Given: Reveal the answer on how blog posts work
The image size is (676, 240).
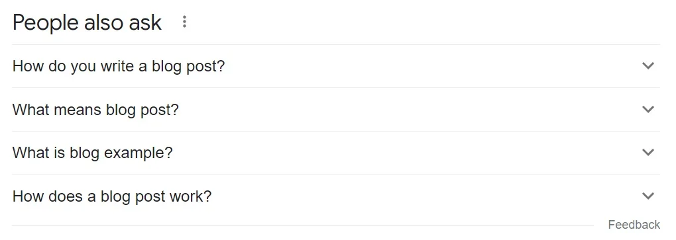Looking at the screenshot, I should [336, 196].
